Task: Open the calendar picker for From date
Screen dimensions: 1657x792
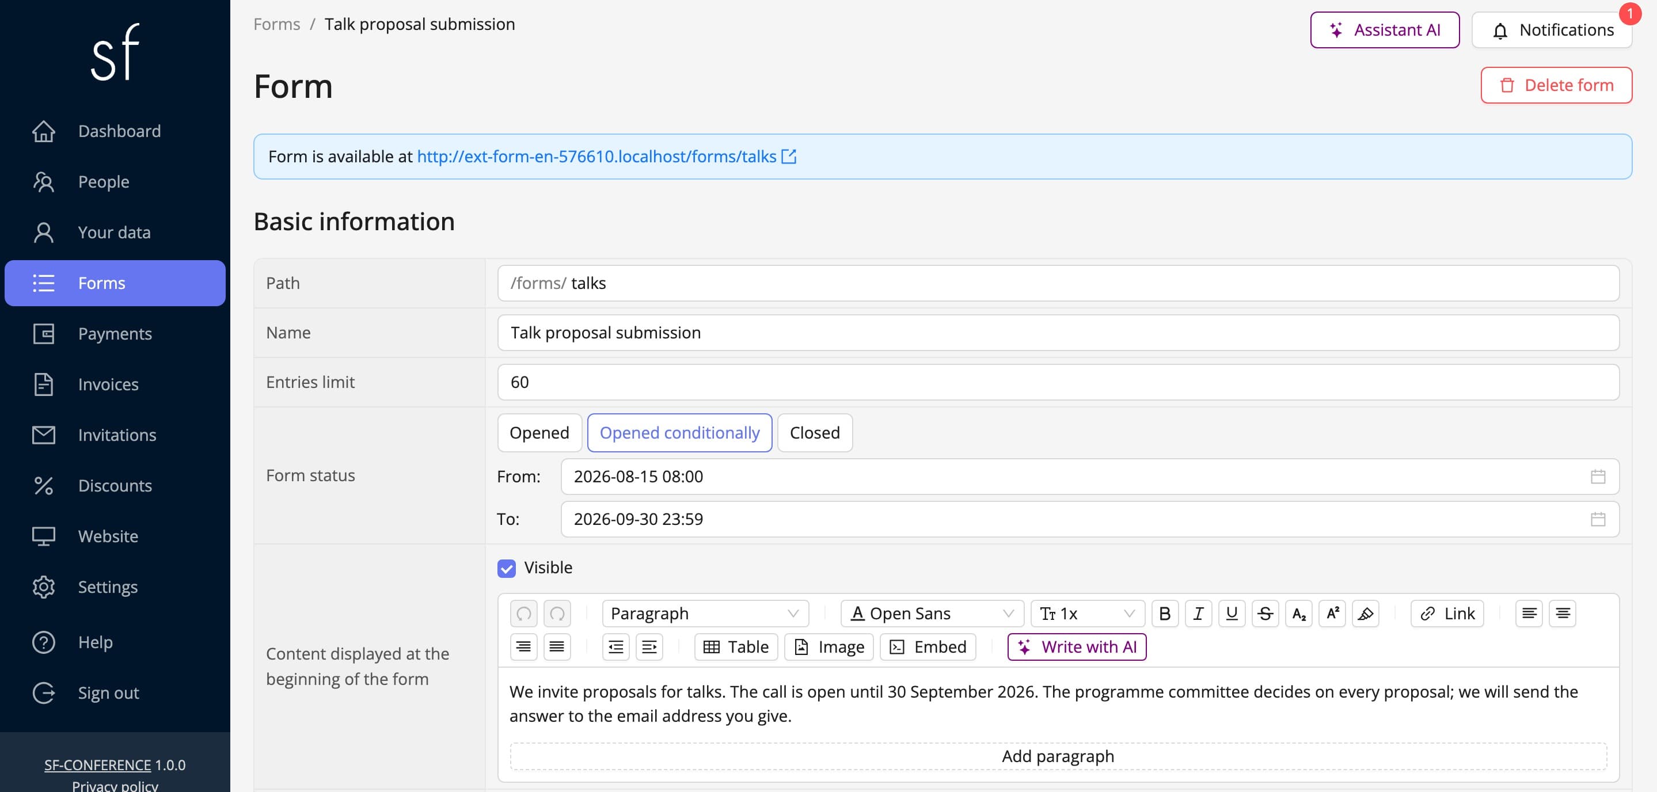Action: tap(1598, 477)
